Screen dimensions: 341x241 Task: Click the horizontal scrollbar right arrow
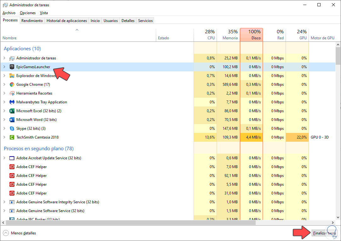pos(333,222)
